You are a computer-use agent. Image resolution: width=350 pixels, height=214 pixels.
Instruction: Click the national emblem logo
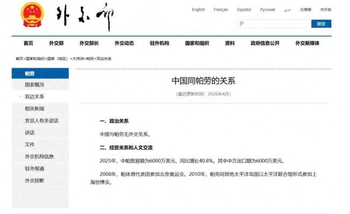coord(32,15)
